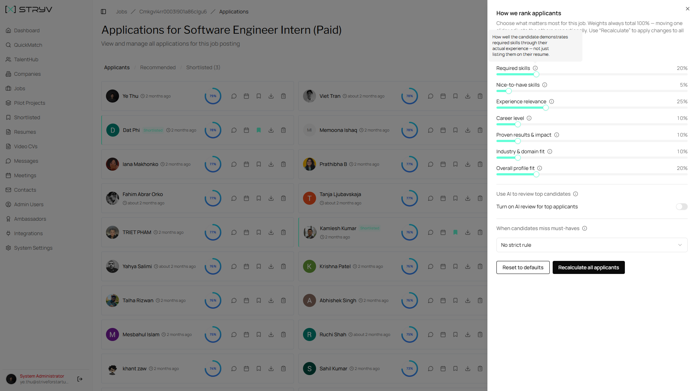The width and height of the screenshot is (696, 391).
Task: Bookmark Ye Thu with the shortlist icon
Action: click(259, 96)
